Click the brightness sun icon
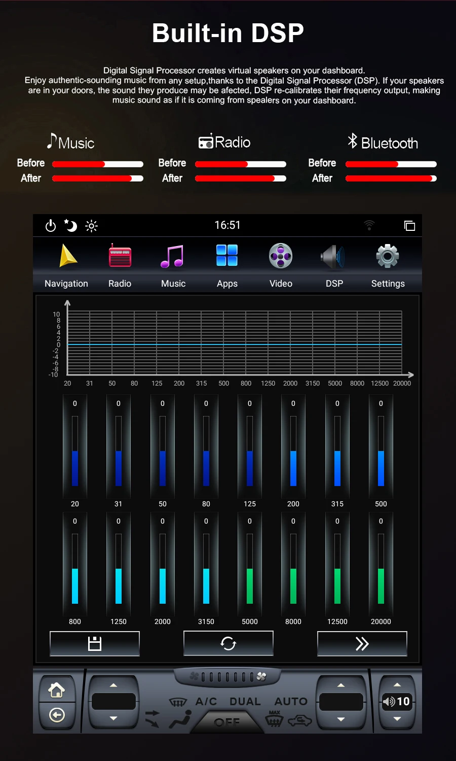Screen dimensions: 456x761 click(x=91, y=226)
